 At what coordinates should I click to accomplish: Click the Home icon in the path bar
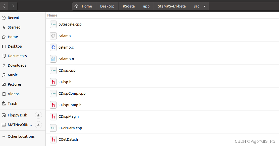pyautogui.click(x=76, y=7)
